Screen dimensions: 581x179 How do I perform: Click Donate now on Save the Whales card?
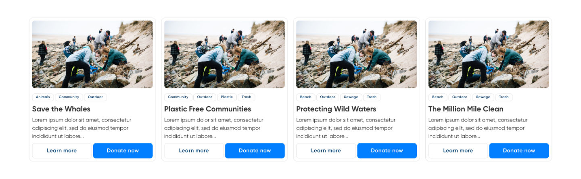click(x=123, y=150)
